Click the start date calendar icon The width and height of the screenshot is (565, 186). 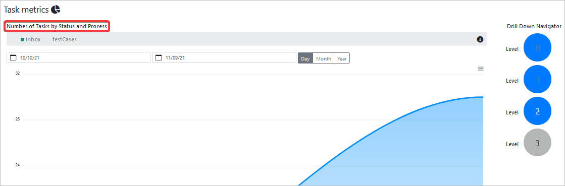[x=13, y=57]
